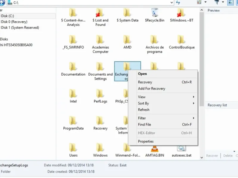The image size is (238, 178).
Task: Open the filter funnel dropdown arrow
Action: 223,2
